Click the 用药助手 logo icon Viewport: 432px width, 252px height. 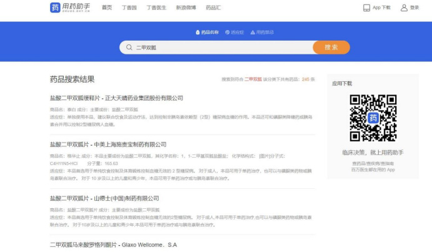pos(56,8)
